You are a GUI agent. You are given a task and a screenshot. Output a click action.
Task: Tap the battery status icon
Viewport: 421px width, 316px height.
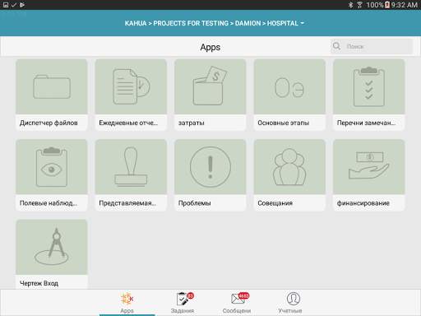387,5
